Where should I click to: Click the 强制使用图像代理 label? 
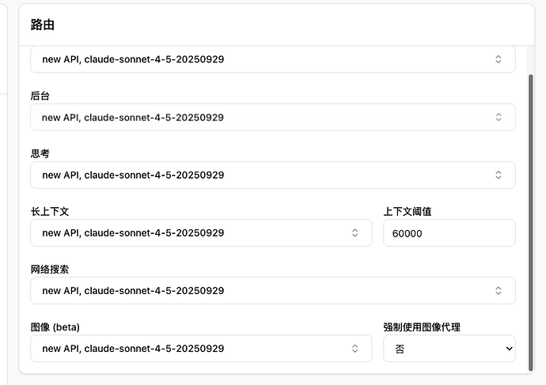(x=422, y=327)
